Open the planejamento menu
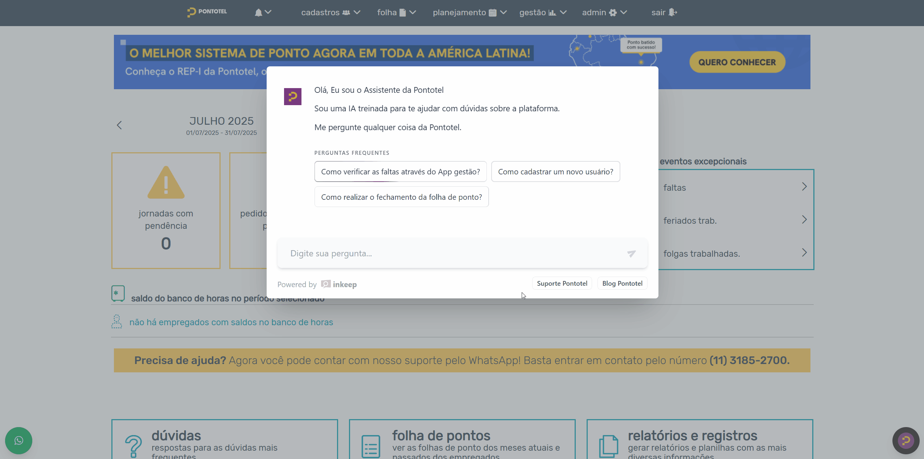924x459 pixels. pyautogui.click(x=469, y=12)
